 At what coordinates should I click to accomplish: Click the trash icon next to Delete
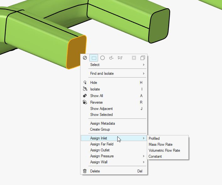coord(85,171)
